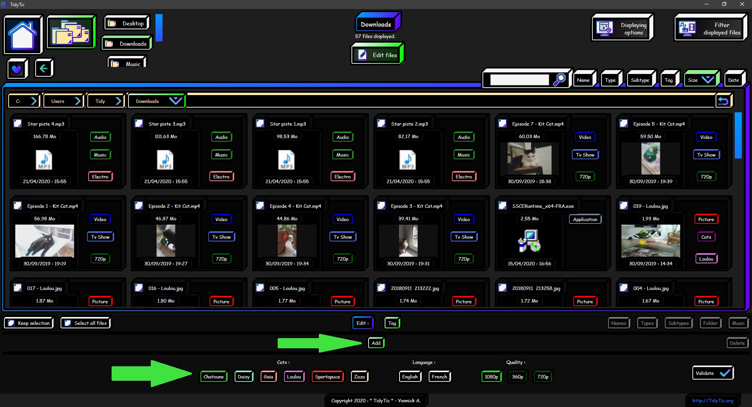The height and width of the screenshot is (407, 752).
Task: Click the search magnifier icon
Action: point(559,79)
